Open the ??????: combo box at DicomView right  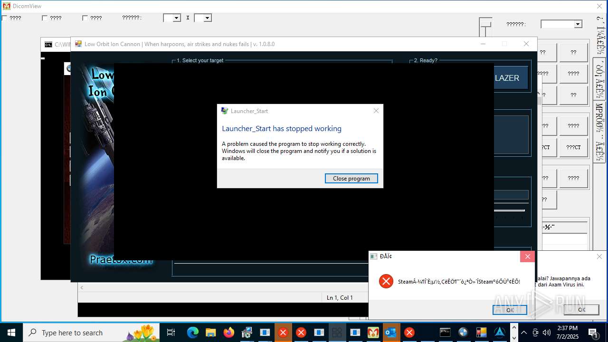[561, 24]
